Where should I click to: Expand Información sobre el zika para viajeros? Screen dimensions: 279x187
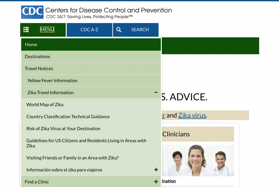point(156,170)
